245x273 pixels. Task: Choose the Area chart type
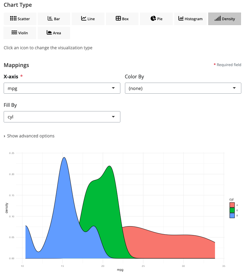click(54, 33)
